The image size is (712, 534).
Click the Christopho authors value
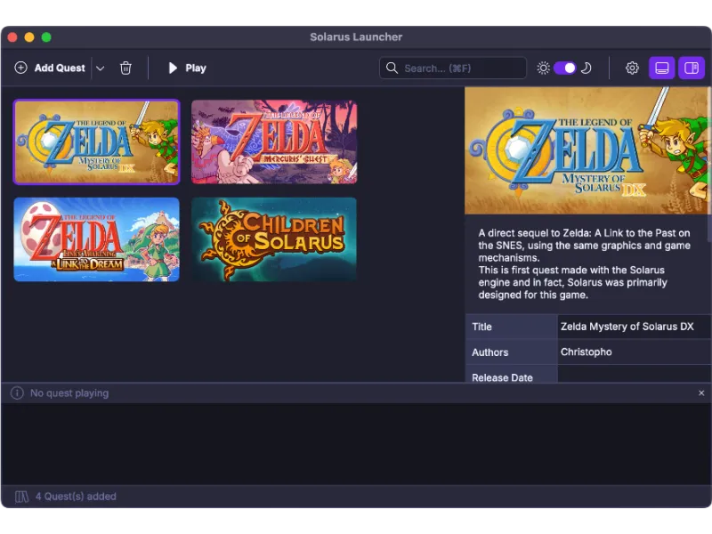587,352
